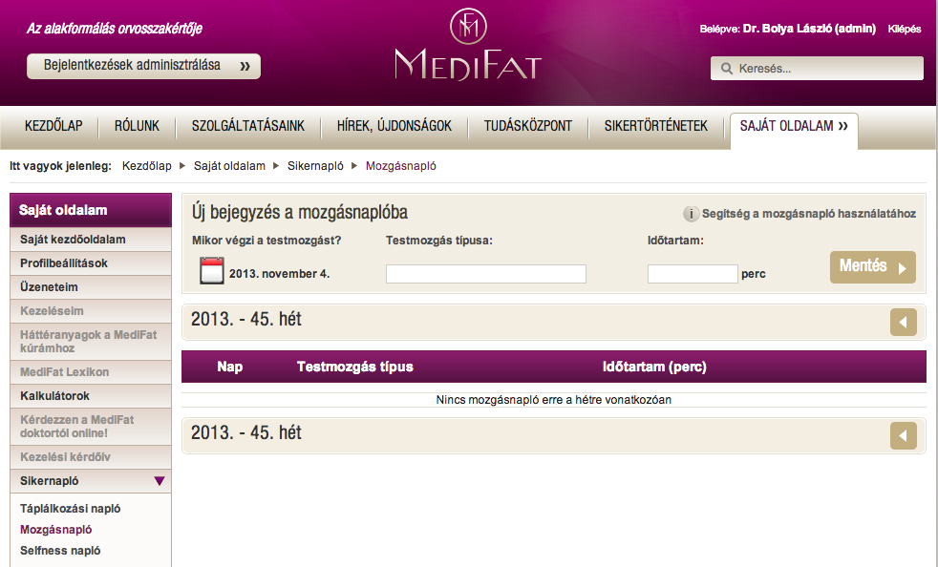Click the info icon beside mozgásnapló help
This screenshot has width=938, height=567.
pyautogui.click(x=691, y=214)
